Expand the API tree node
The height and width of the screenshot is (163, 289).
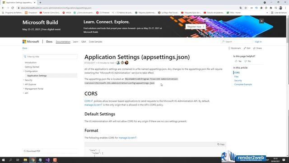[23, 93]
